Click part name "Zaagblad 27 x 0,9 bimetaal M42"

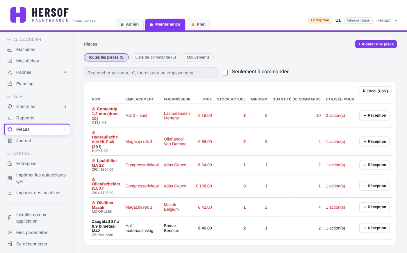106,226
